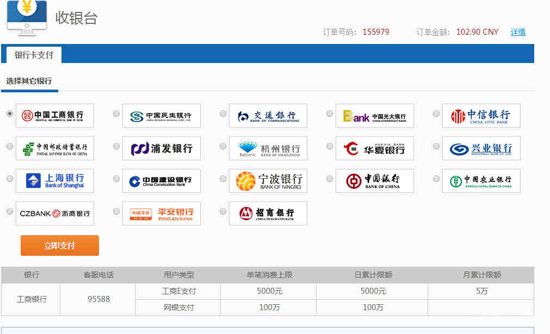Open the 银行卡支付 tab
This screenshot has height=334, width=550.
34,55
